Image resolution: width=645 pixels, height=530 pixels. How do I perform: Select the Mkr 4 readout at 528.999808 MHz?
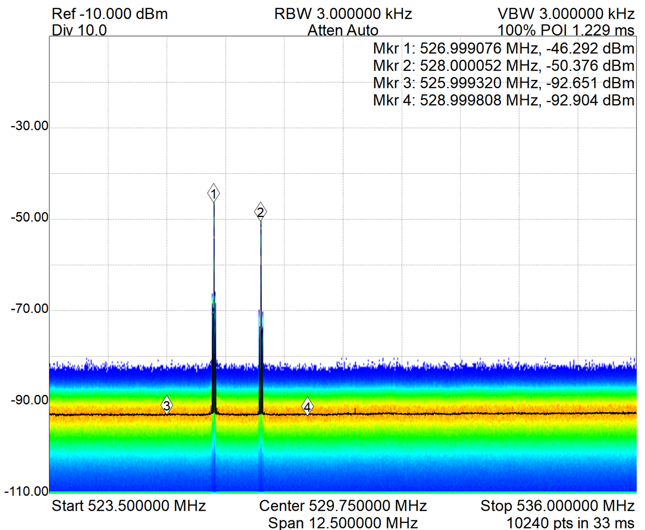click(503, 100)
